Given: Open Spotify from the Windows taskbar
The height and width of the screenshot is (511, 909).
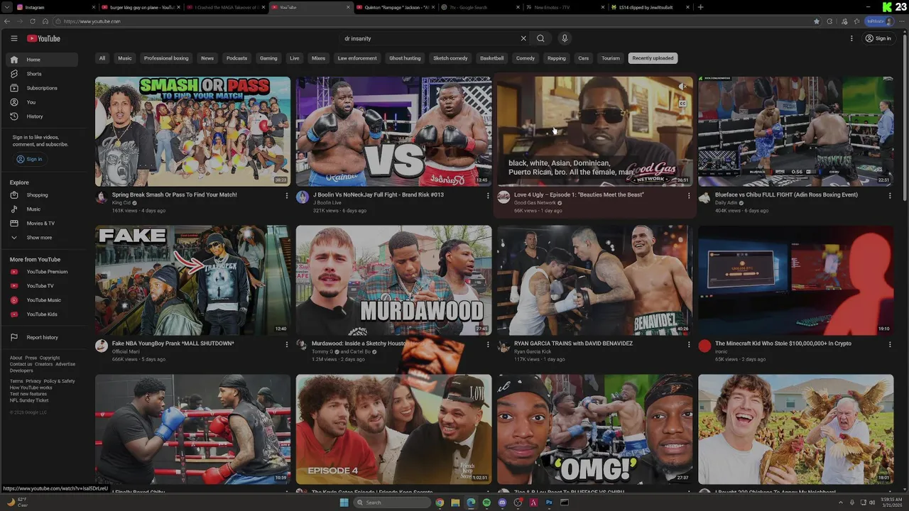Looking at the screenshot, I should (x=486, y=502).
